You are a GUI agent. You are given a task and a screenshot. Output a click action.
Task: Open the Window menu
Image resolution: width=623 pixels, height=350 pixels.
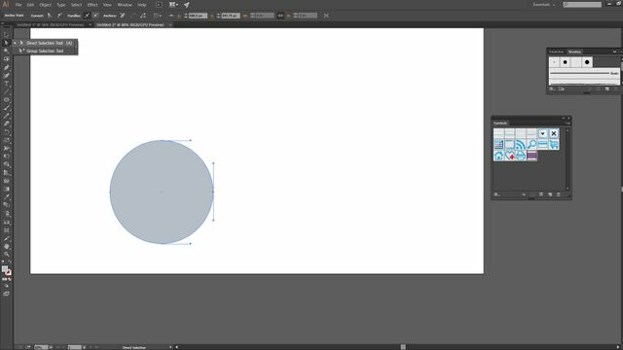coord(125,5)
